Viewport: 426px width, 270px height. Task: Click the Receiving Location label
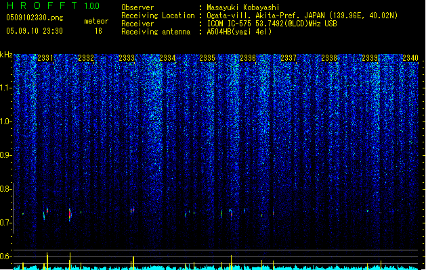click(158, 16)
